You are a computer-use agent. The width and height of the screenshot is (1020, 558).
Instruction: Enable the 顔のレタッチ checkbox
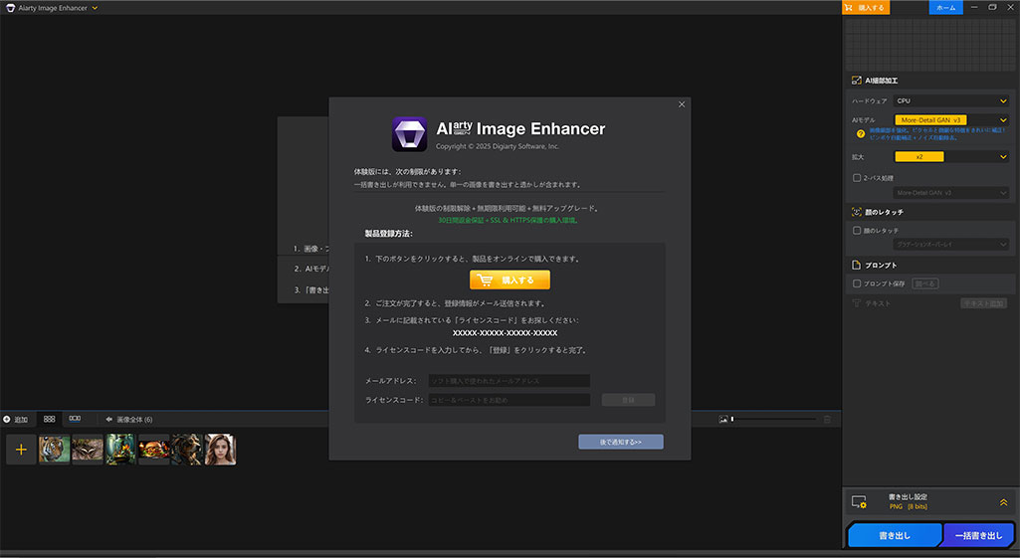pyautogui.click(x=857, y=230)
